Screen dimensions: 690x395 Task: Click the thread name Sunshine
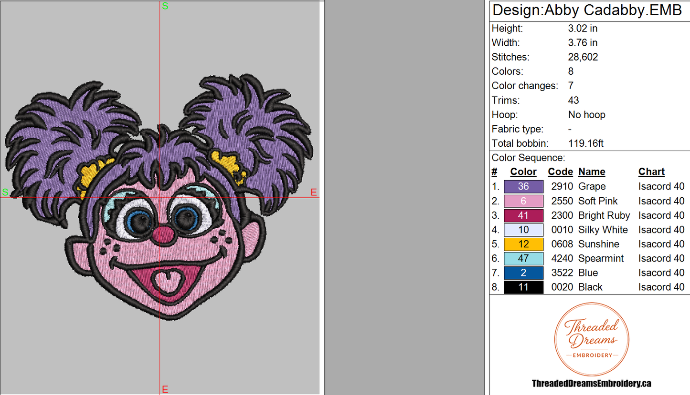click(598, 244)
